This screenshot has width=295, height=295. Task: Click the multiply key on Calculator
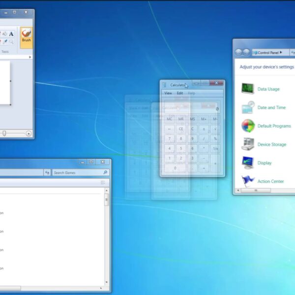[x=204, y=148]
